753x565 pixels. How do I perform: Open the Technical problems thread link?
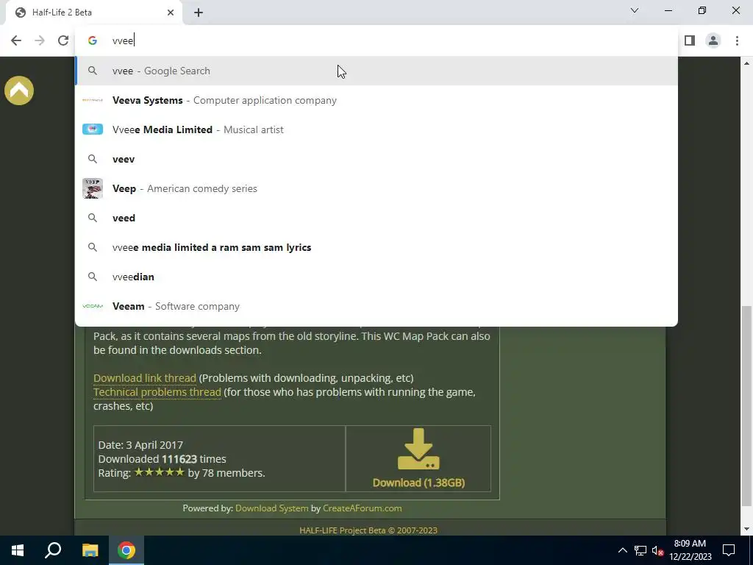click(x=157, y=392)
